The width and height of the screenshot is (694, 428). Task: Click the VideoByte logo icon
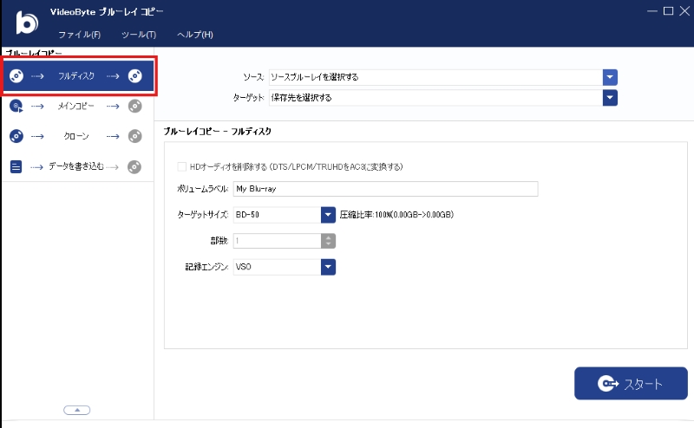tap(27, 23)
